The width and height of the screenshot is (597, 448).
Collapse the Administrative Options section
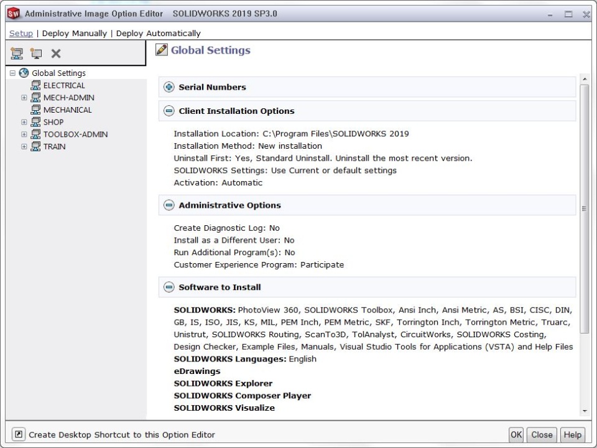[x=169, y=205]
